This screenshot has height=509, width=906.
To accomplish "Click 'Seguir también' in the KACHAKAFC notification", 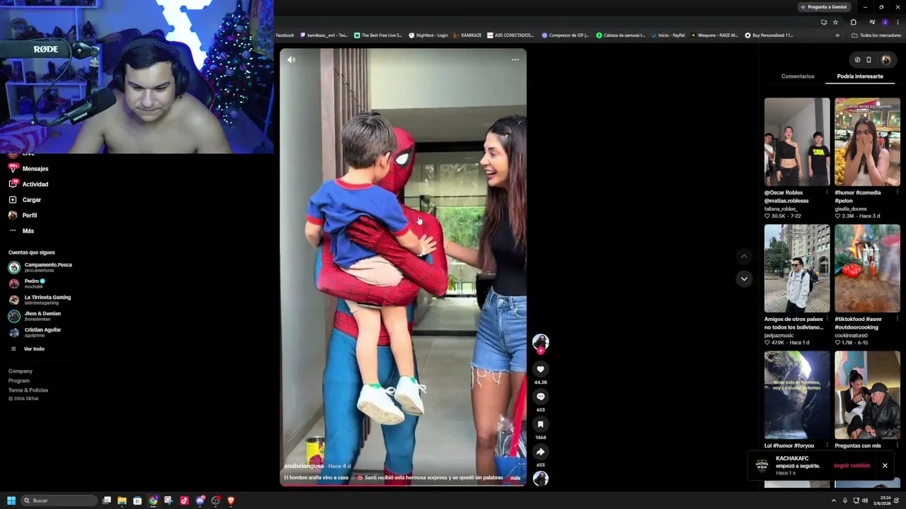I will [851, 466].
